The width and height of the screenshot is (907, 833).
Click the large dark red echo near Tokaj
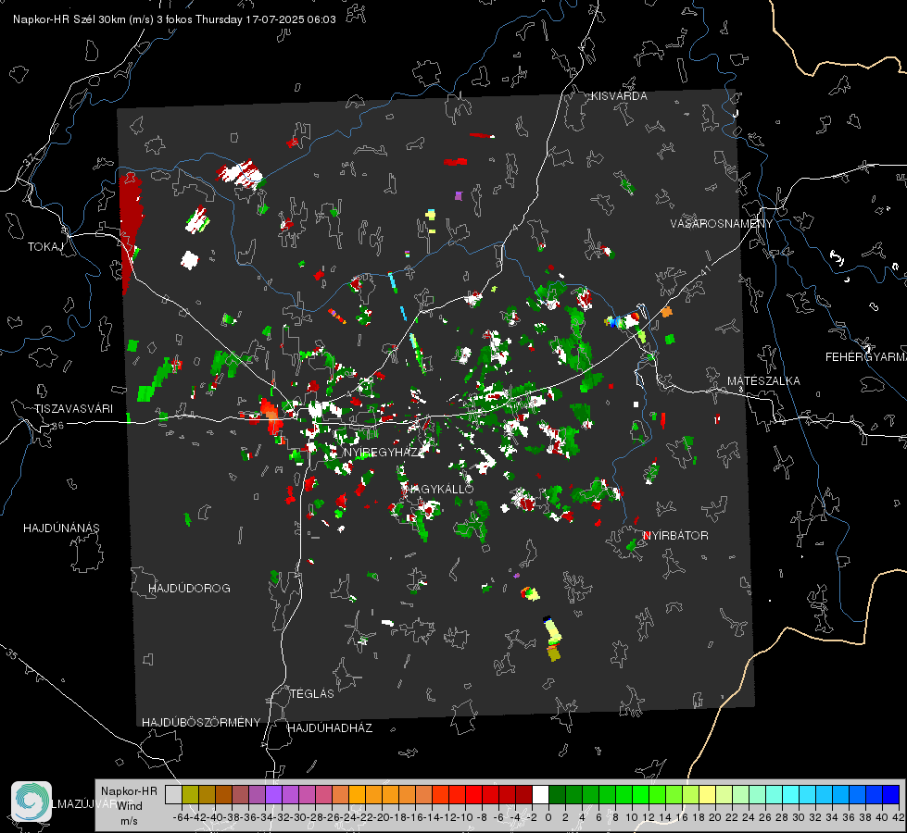[130, 230]
